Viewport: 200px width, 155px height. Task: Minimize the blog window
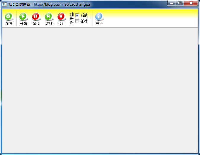click(172, 3)
